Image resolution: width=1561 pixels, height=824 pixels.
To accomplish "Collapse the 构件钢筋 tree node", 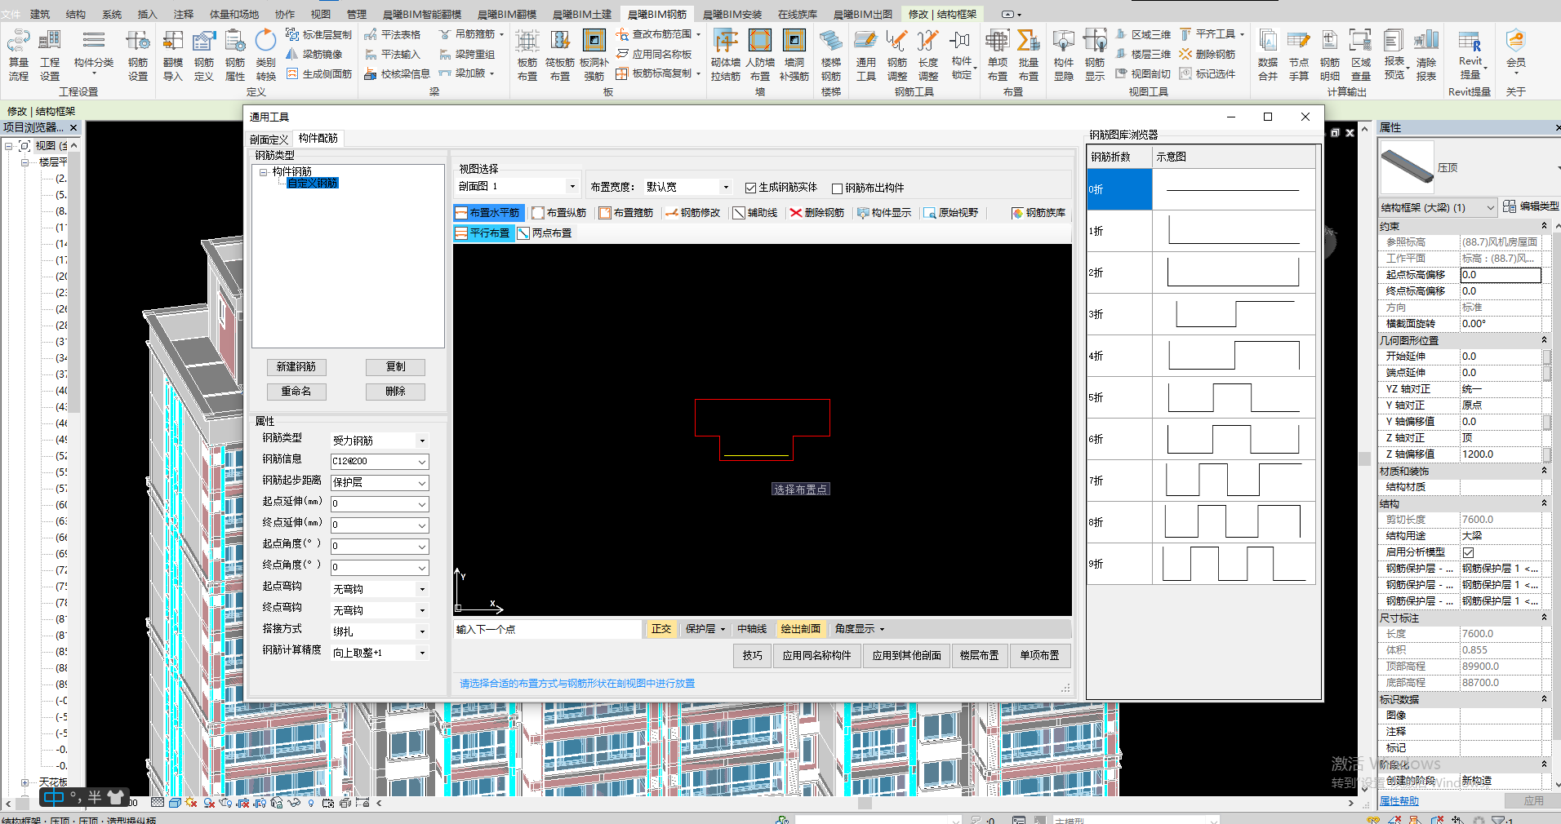I will pos(264,172).
